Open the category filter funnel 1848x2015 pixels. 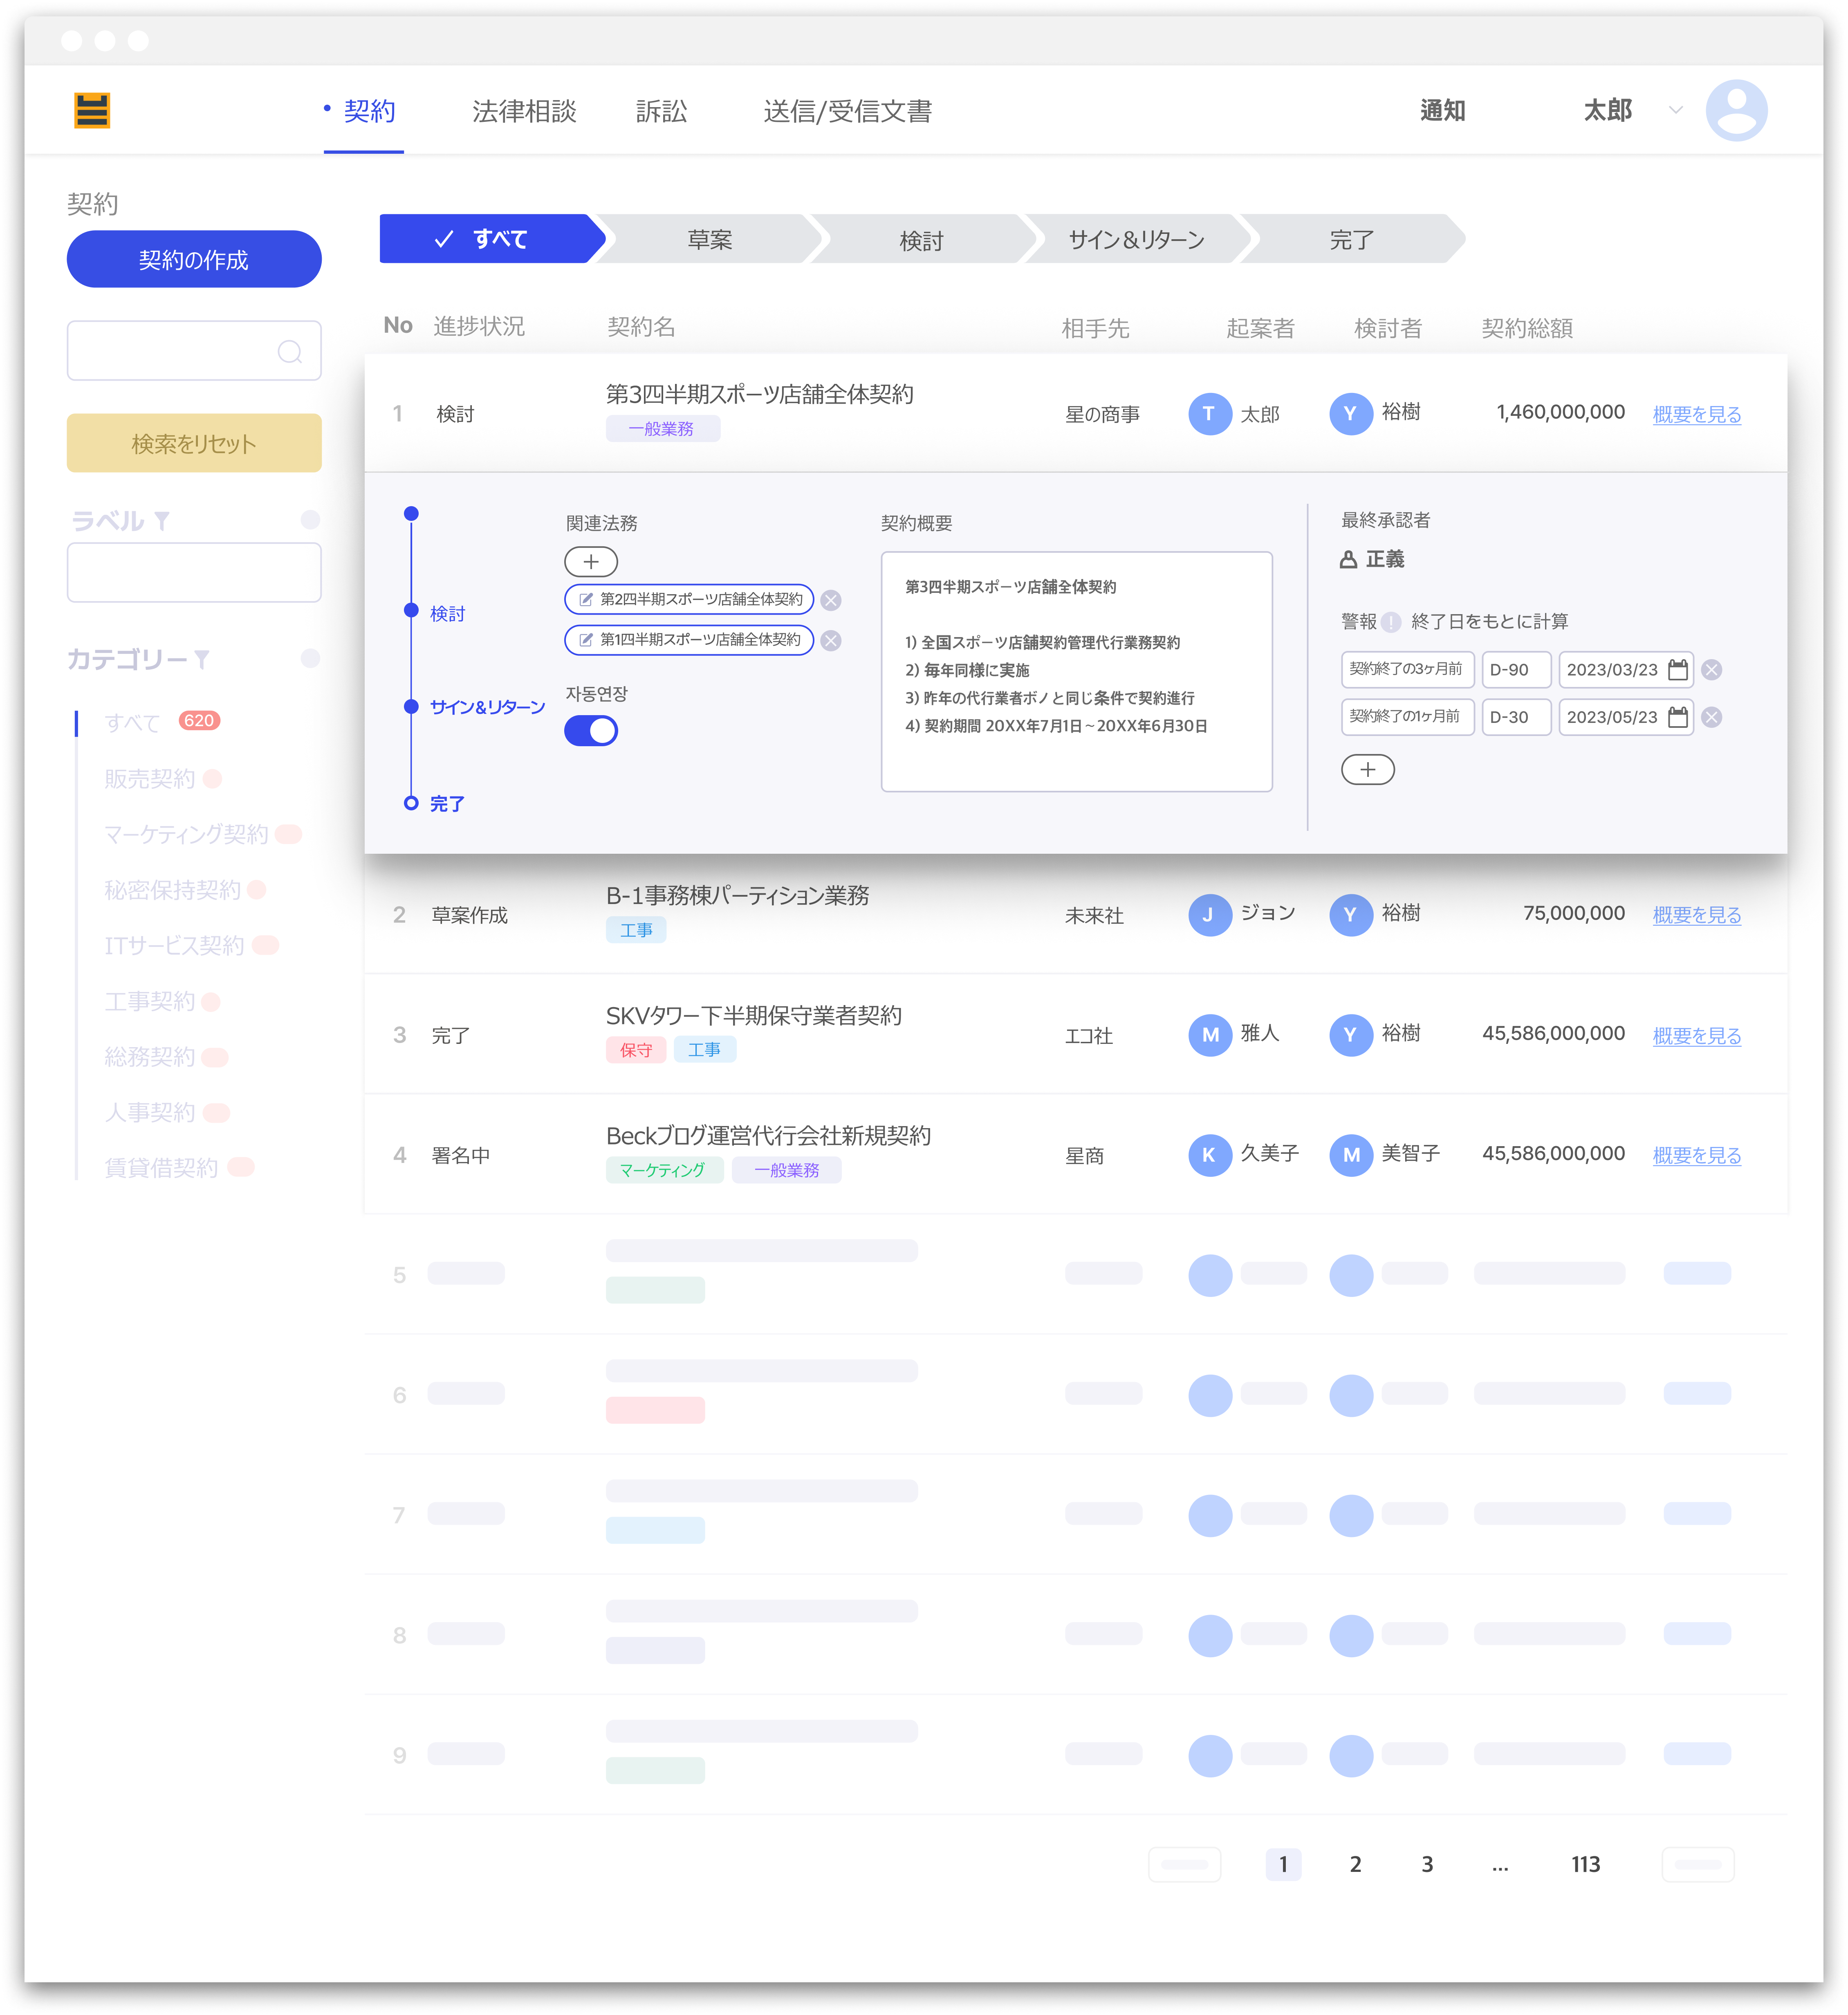[202, 659]
